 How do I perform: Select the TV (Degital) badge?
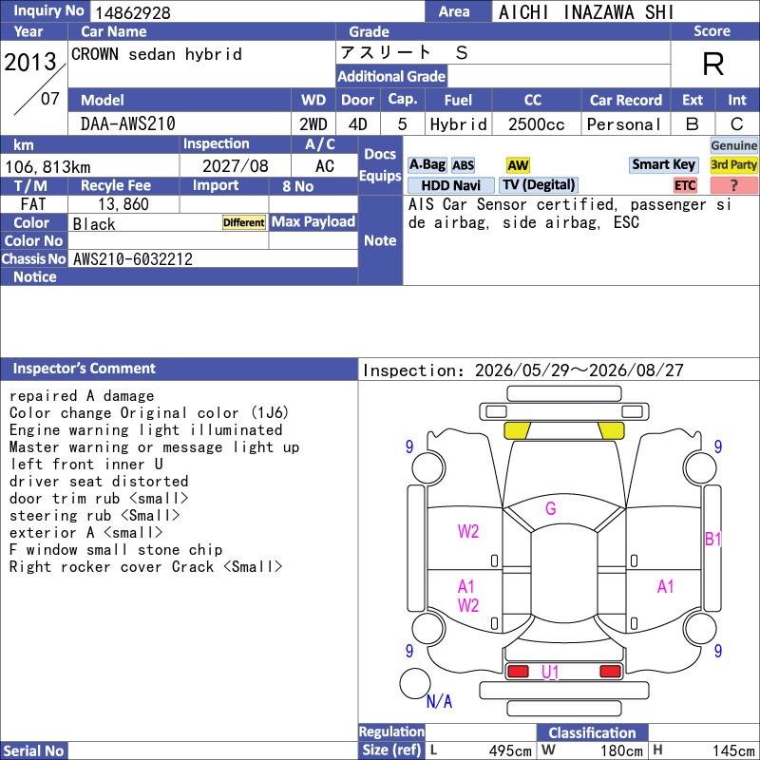(x=539, y=185)
